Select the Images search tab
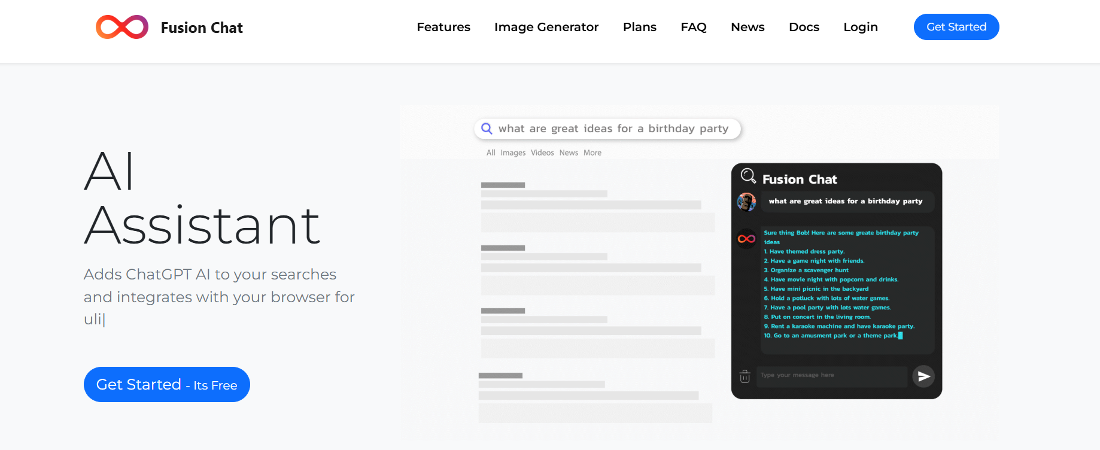The height and width of the screenshot is (450, 1100). point(513,153)
